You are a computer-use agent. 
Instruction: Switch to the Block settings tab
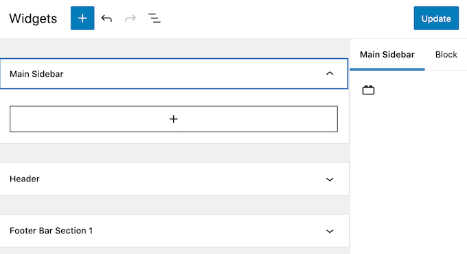click(446, 55)
